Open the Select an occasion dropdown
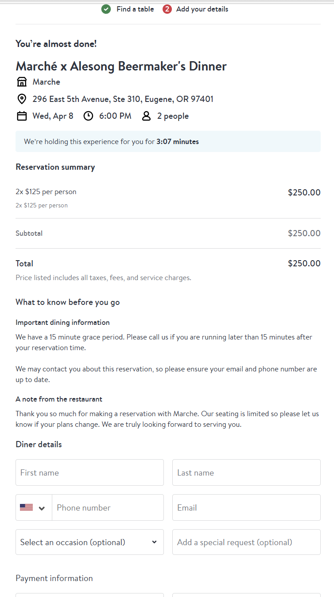Screen dimensions: 334x597 [89, 542]
